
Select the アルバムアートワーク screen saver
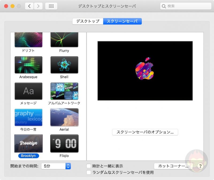pyautogui.click(x=64, y=91)
